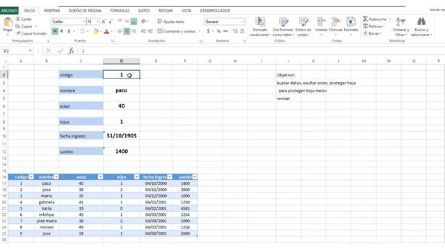The width and height of the screenshot is (445, 250).
Task: Apply currency $ format
Action: [208, 31]
